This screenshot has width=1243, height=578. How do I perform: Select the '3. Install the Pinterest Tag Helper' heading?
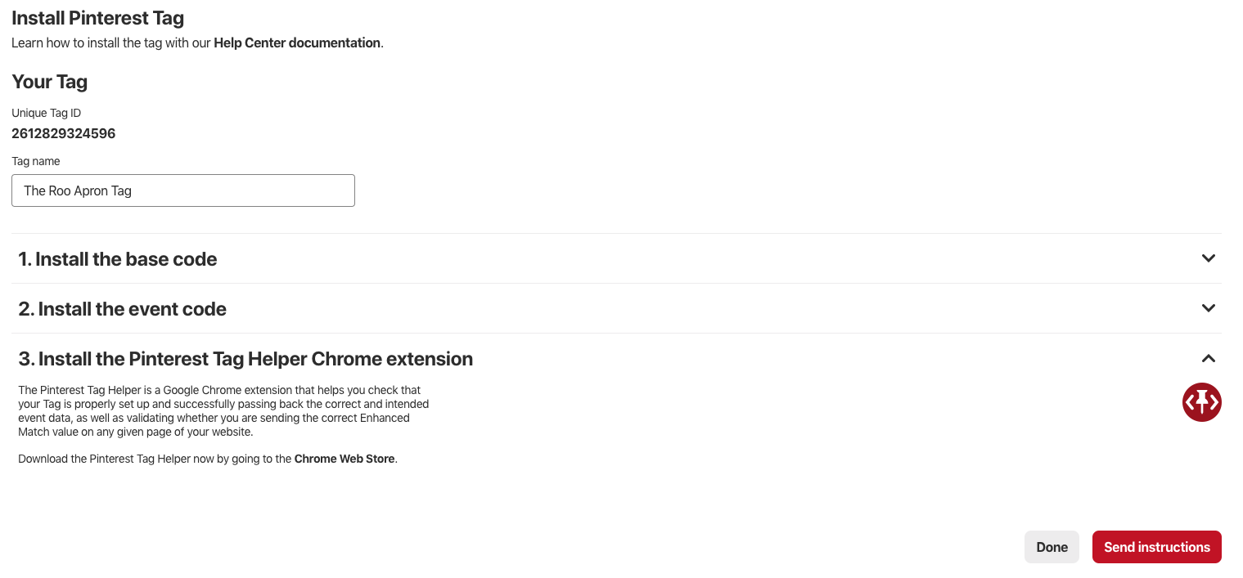(x=245, y=359)
